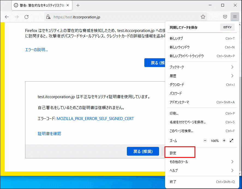242x189 pixels.
Task: Click lower 戻る (推奨) button
Action: click(143, 151)
